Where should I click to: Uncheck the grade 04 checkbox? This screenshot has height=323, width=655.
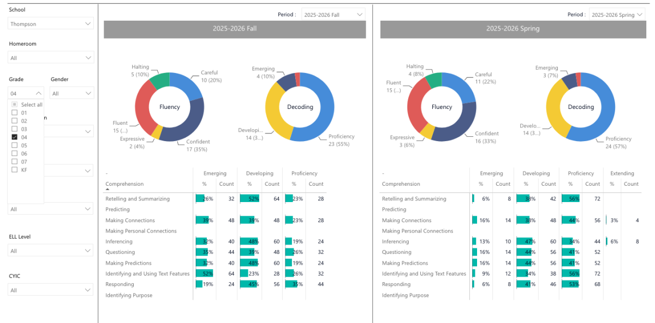[x=15, y=137]
